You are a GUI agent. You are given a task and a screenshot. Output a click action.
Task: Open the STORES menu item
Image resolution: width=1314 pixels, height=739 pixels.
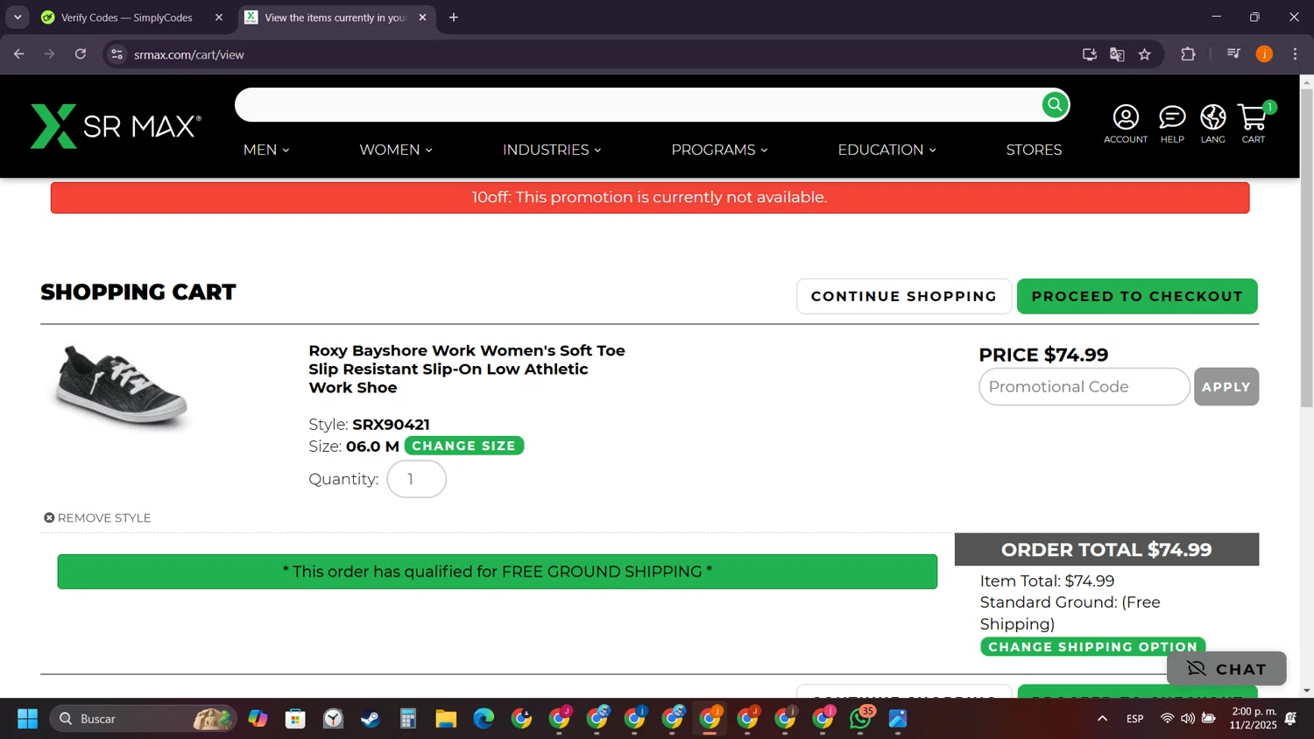click(x=1034, y=150)
